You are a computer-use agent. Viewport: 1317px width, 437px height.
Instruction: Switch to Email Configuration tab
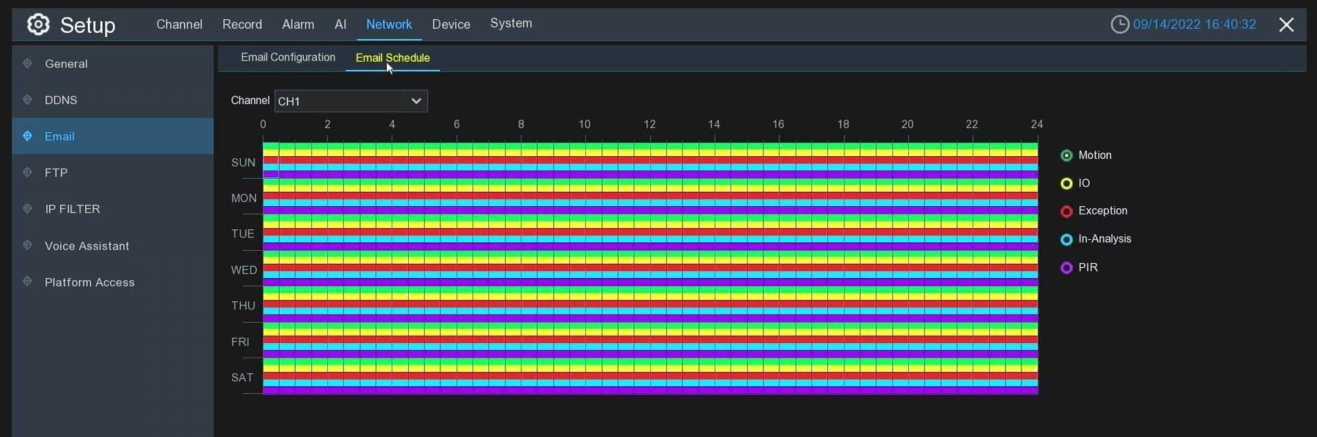(288, 58)
